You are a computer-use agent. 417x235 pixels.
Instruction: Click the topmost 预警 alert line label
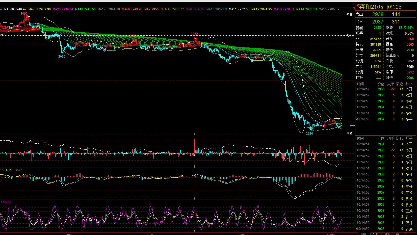click(350, 15)
